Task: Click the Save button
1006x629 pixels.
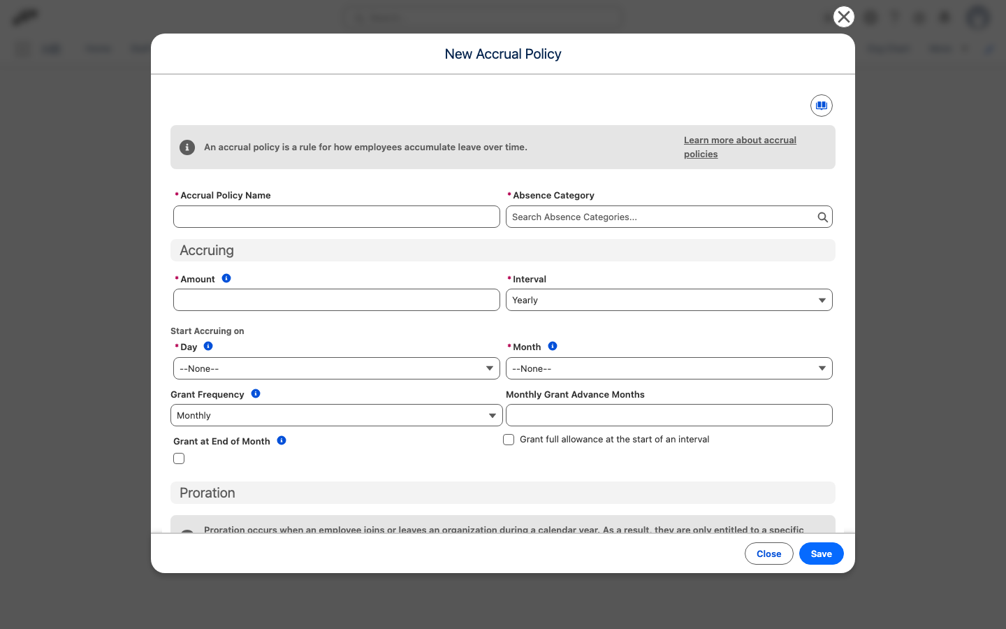Action: point(822,554)
